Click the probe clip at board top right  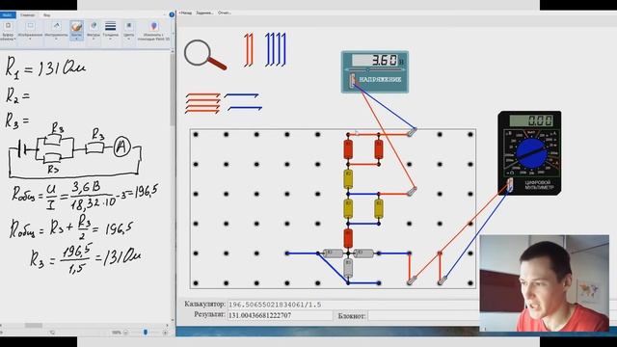(x=412, y=132)
